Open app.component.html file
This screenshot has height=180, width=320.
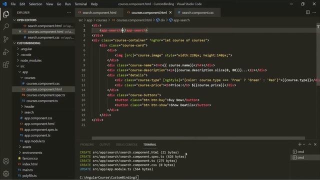[39, 124]
